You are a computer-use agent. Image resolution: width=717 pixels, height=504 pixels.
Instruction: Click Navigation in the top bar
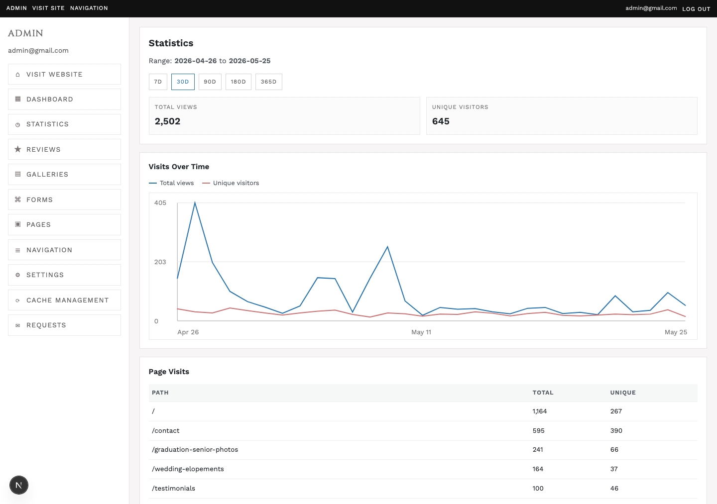click(x=89, y=8)
